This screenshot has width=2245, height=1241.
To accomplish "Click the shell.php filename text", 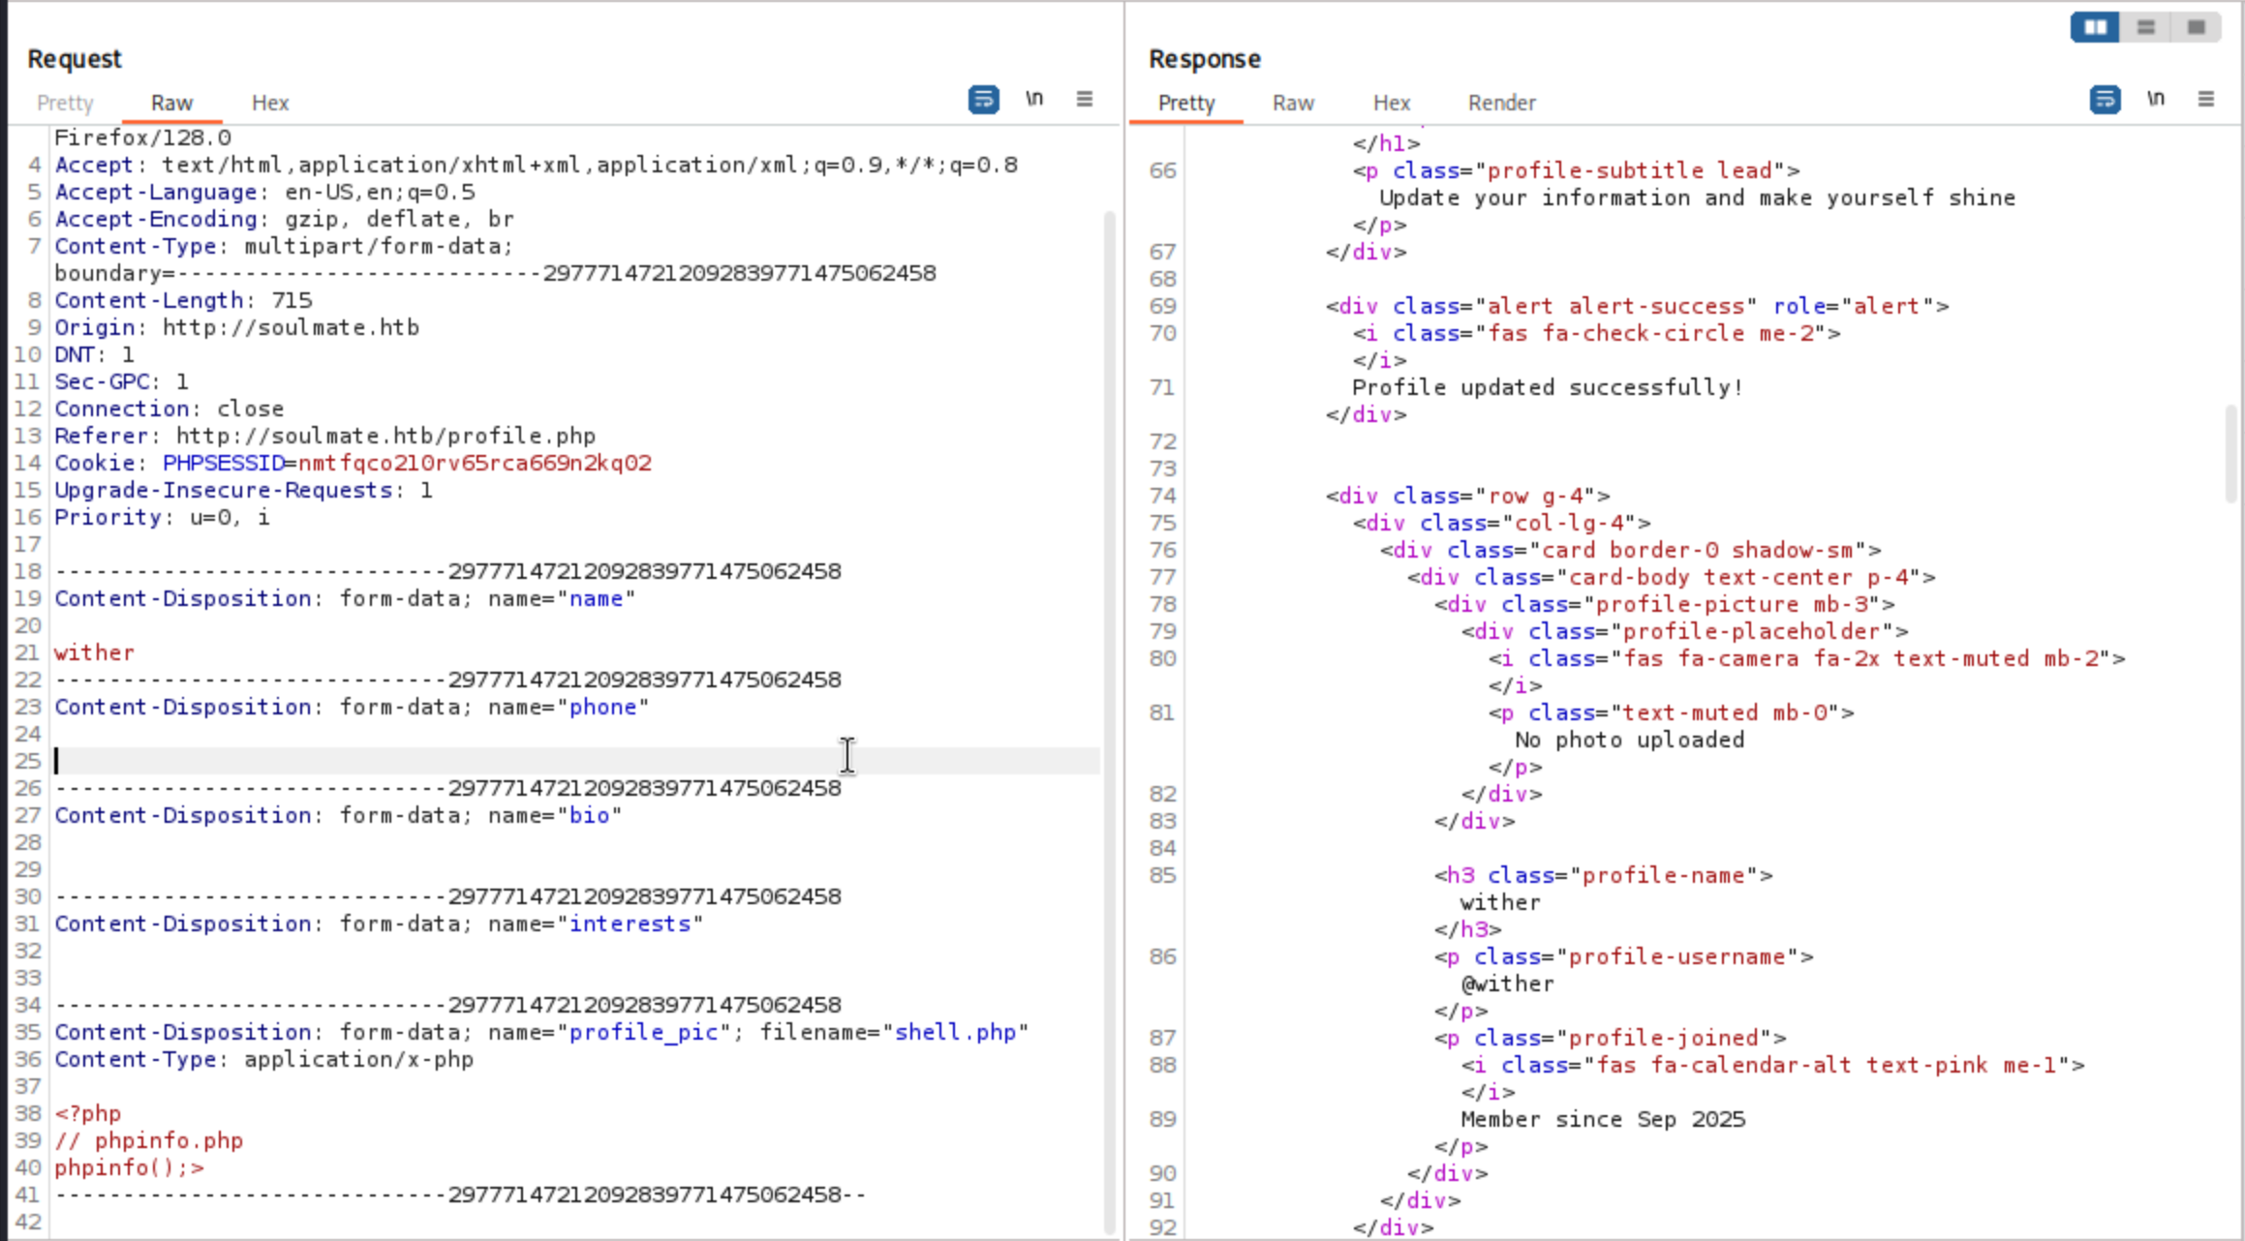I will [x=955, y=1032].
